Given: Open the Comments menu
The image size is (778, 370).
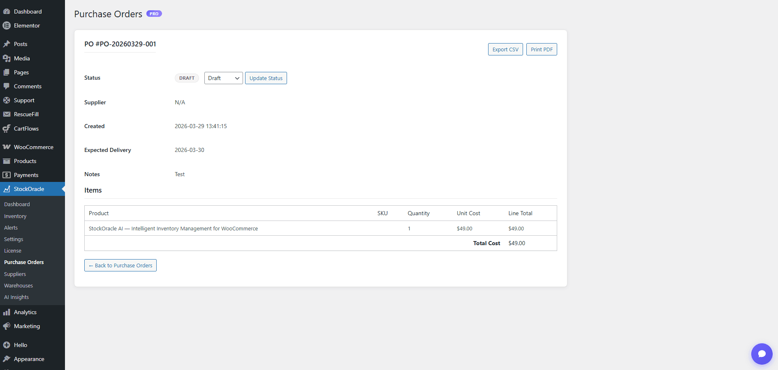Looking at the screenshot, I should [x=28, y=86].
